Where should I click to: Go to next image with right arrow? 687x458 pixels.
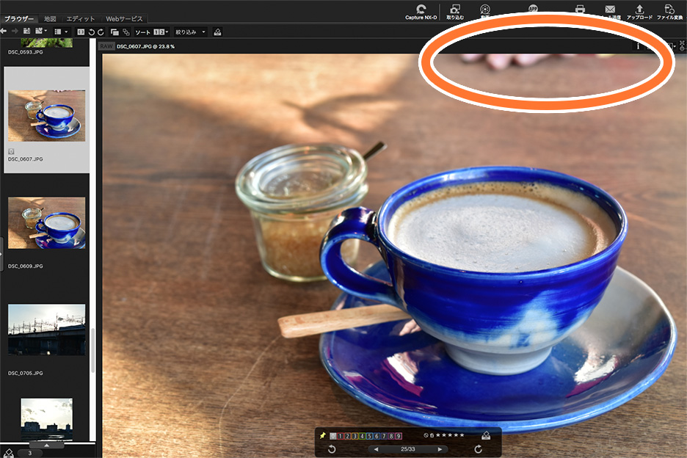click(x=440, y=448)
